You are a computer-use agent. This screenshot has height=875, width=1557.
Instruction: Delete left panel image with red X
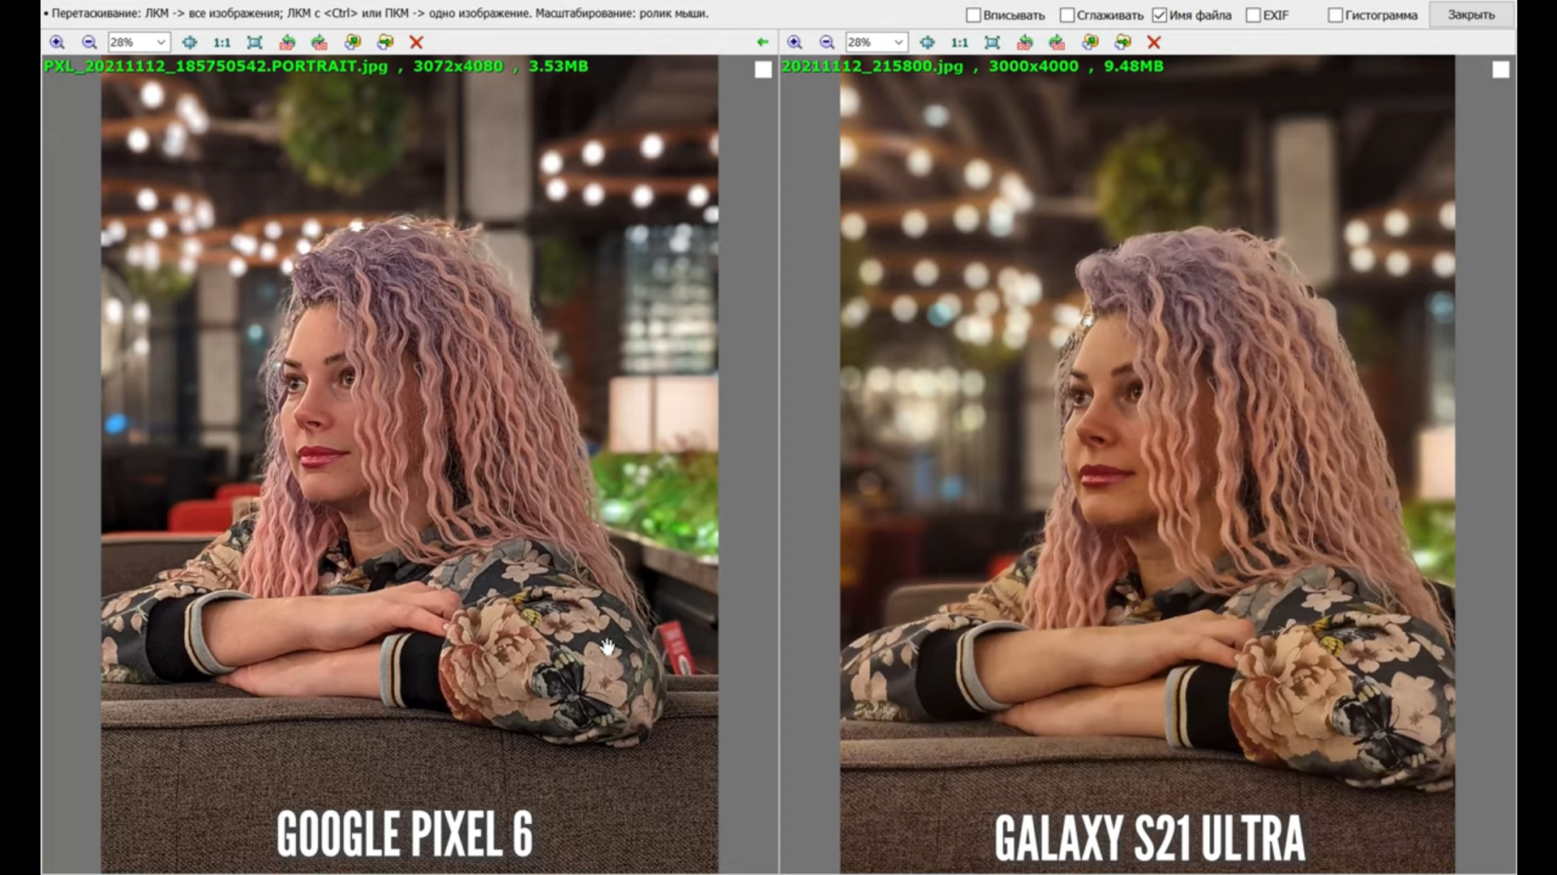(416, 42)
